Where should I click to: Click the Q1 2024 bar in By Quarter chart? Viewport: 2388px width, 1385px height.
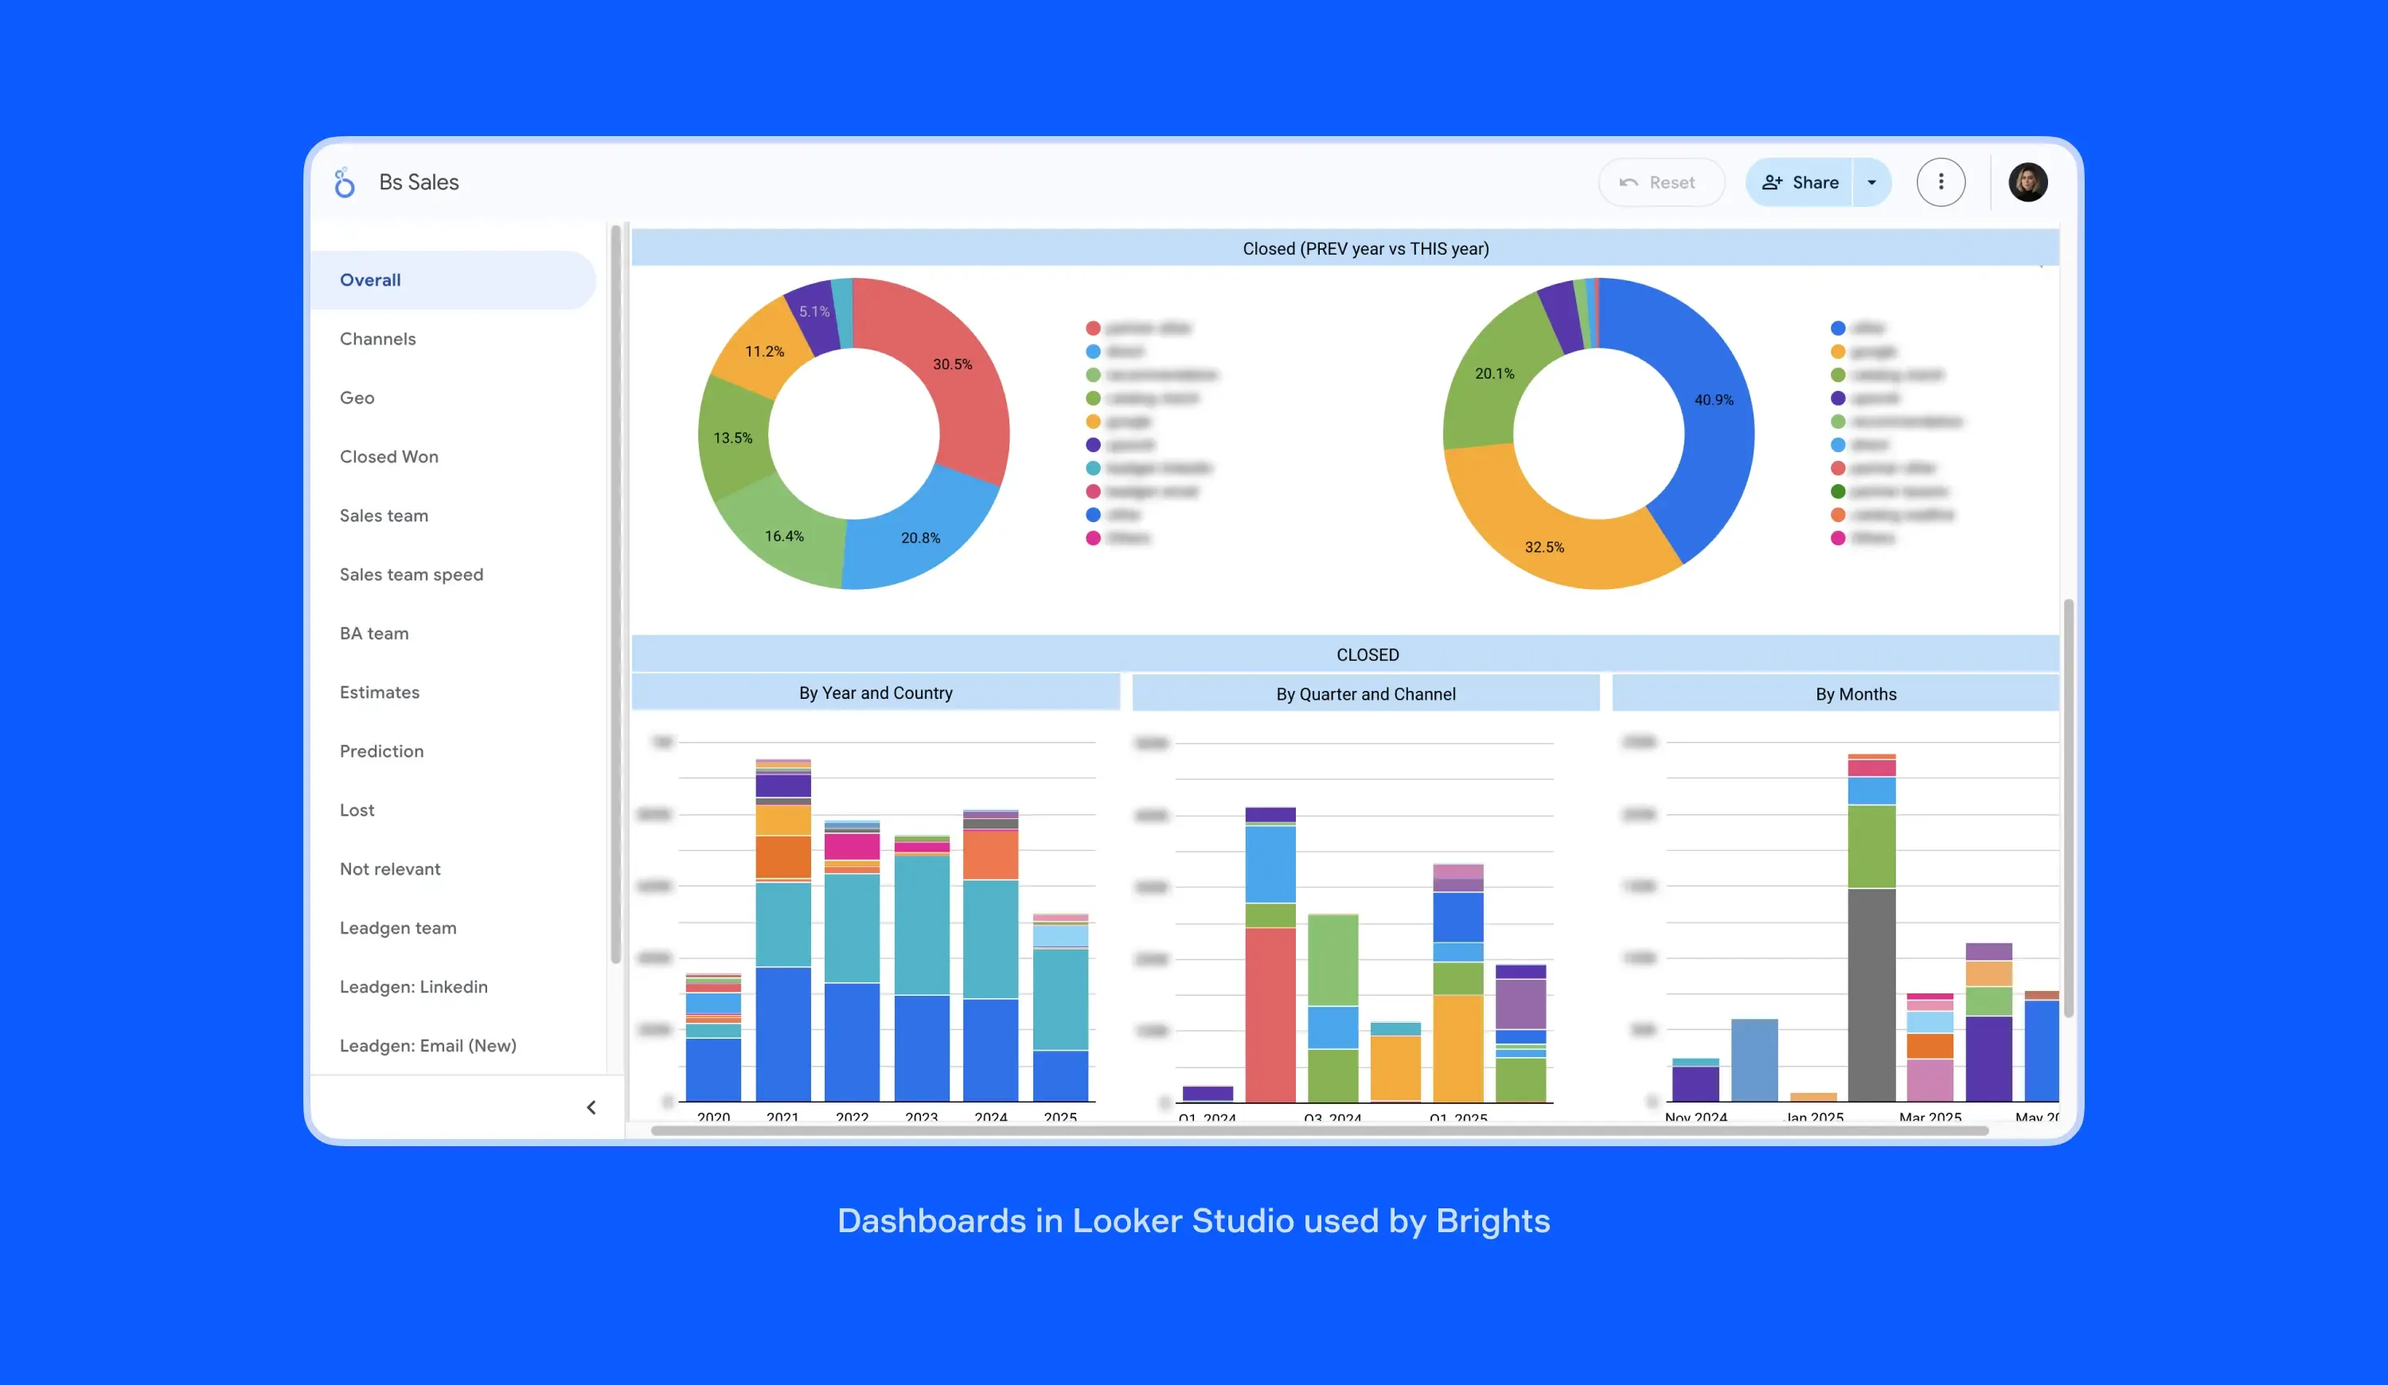pos(1208,1093)
